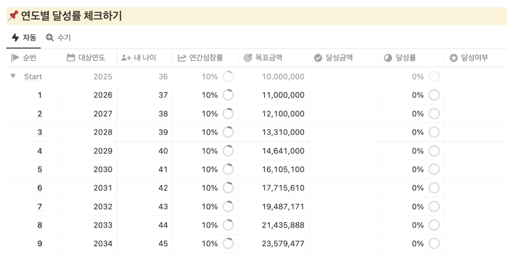Open the 달성금액 column header menu
This screenshot has width=507, height=253.
(x=344, y=58)
